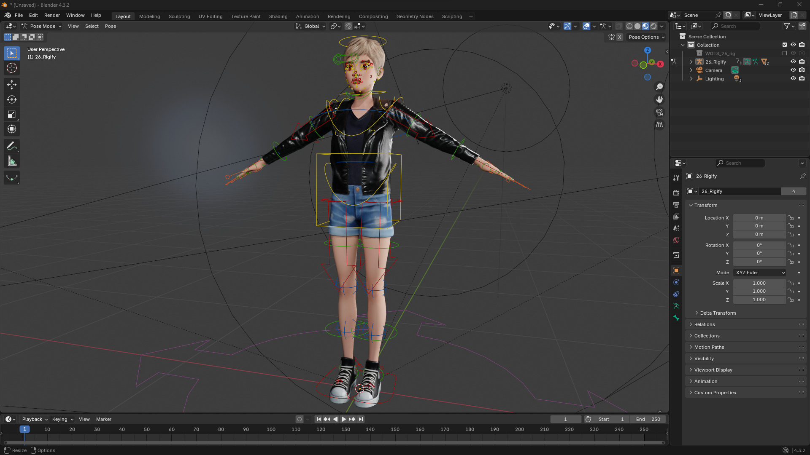
Task: Open the Keying popover in timeline
Action: click(x=62, y=419)
